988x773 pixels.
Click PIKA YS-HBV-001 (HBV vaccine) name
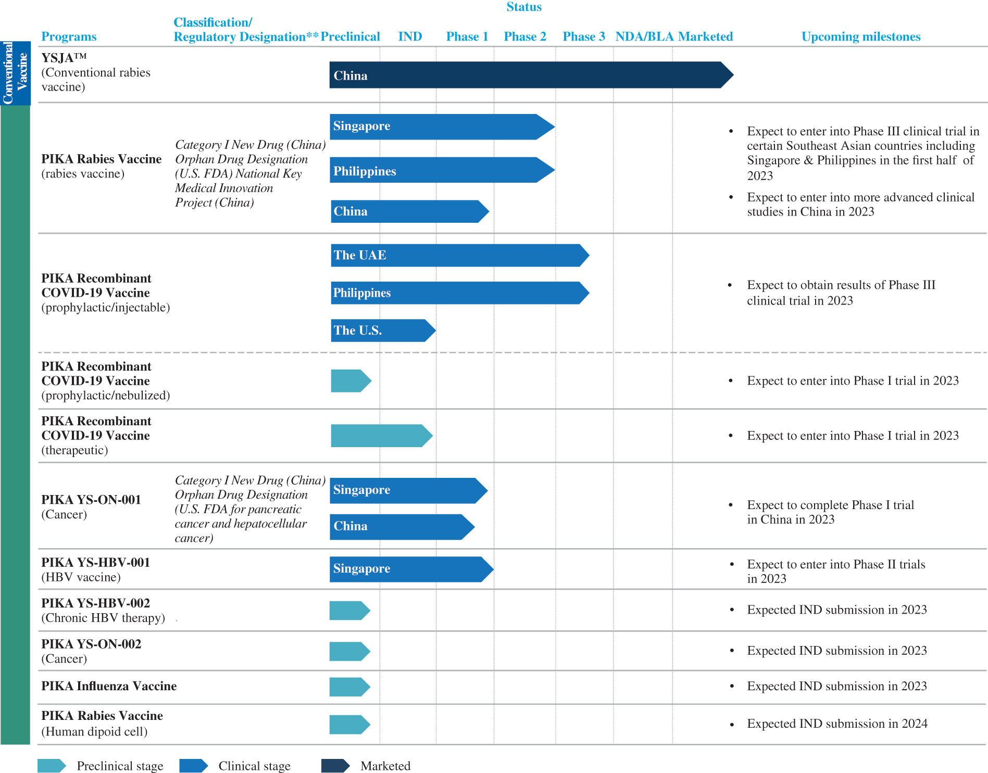pos(96,569)
